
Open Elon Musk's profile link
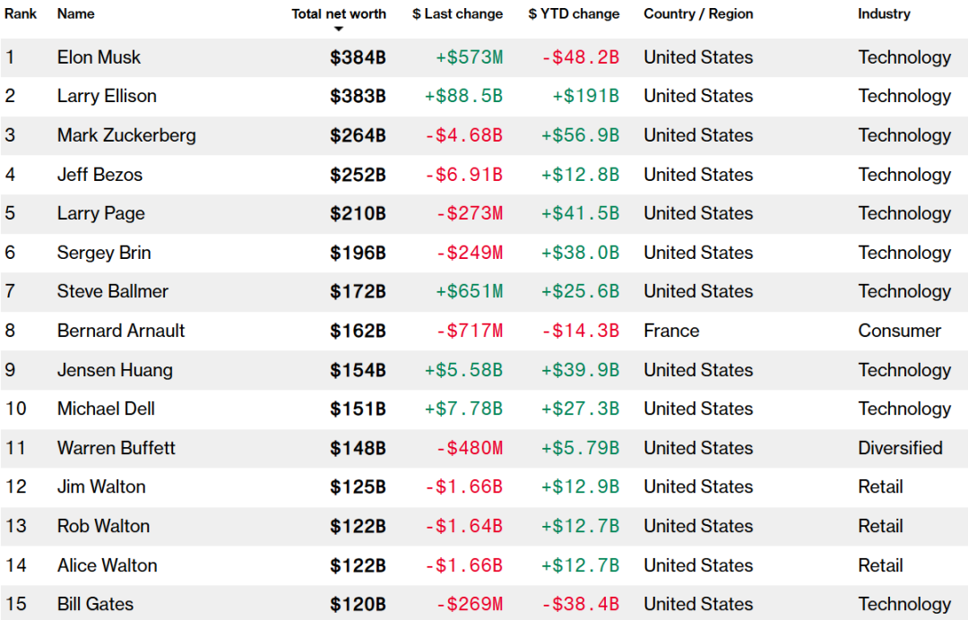[99, 57]
